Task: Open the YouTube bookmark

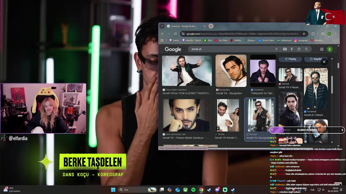Action: point(221,40)
